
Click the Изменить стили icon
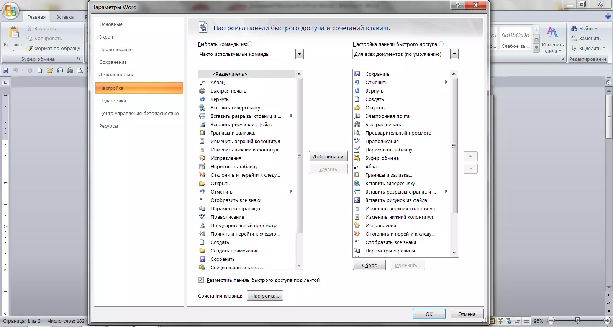click(552, 32)
